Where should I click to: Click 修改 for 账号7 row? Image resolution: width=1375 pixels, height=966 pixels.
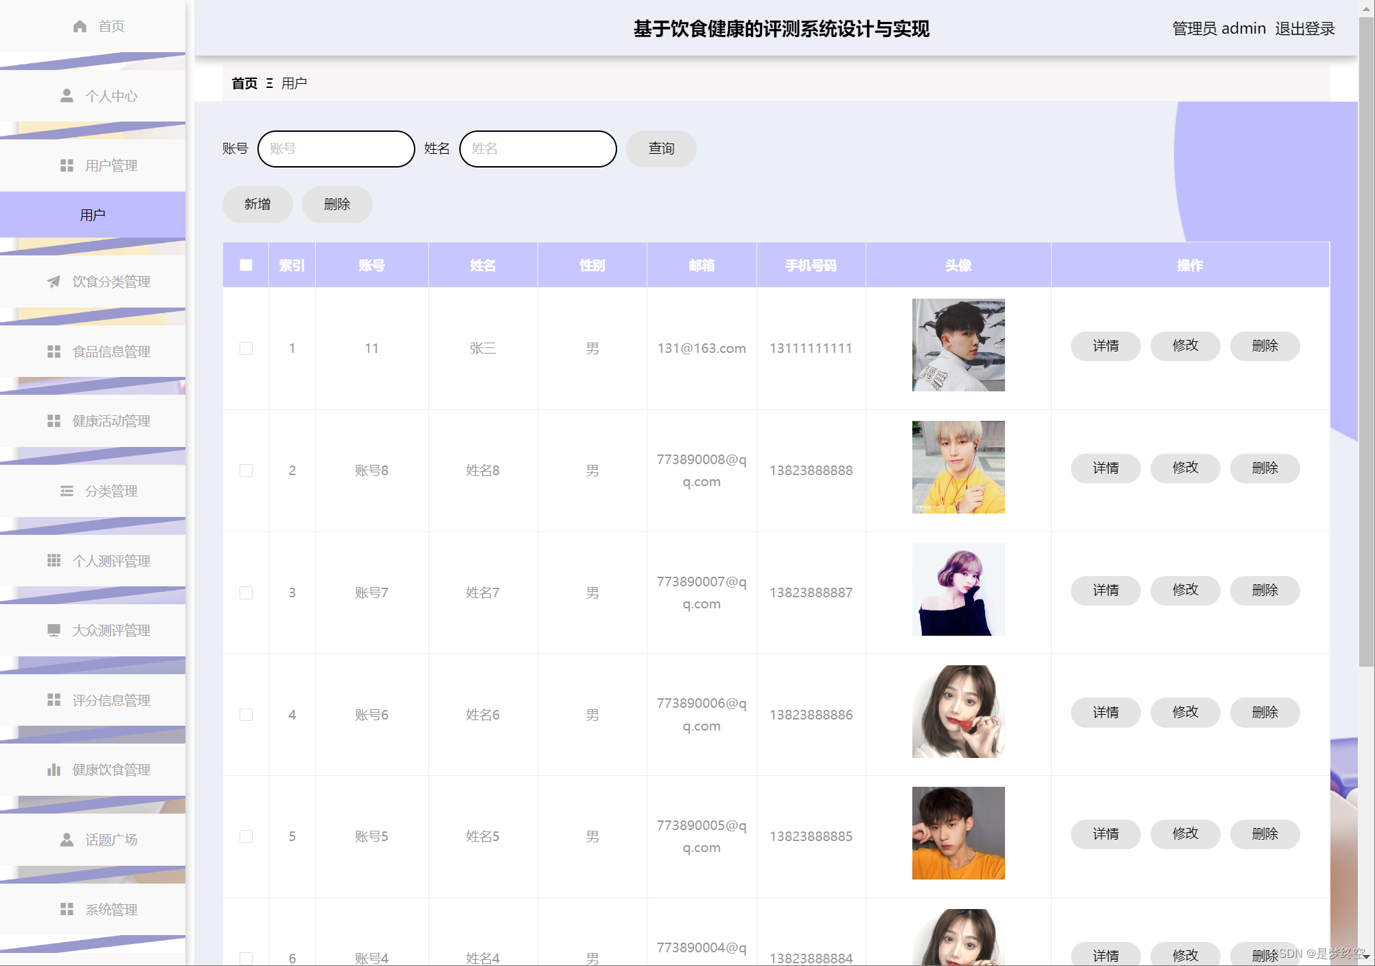pyautogui.click(x=1185, y=590)
